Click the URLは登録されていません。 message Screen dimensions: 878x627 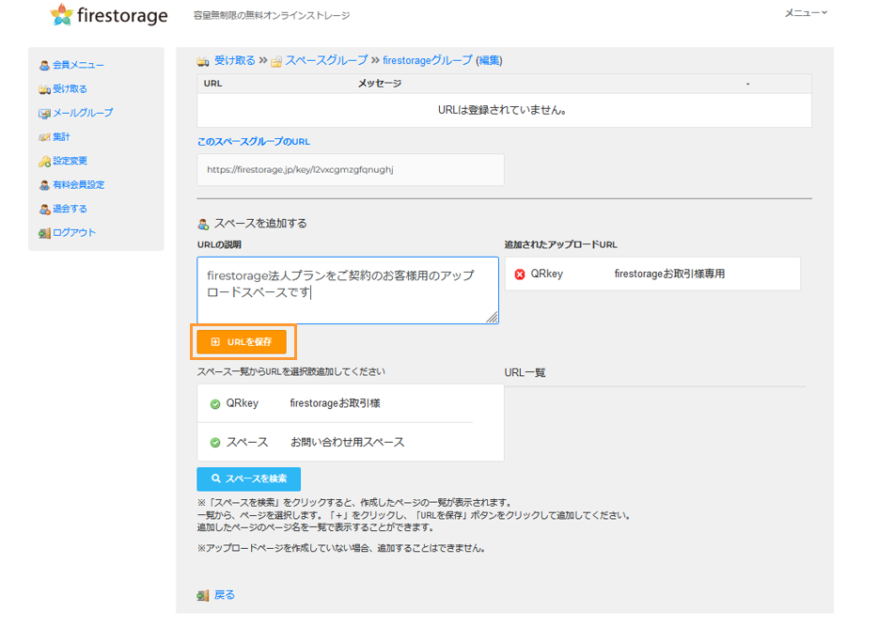502,110
